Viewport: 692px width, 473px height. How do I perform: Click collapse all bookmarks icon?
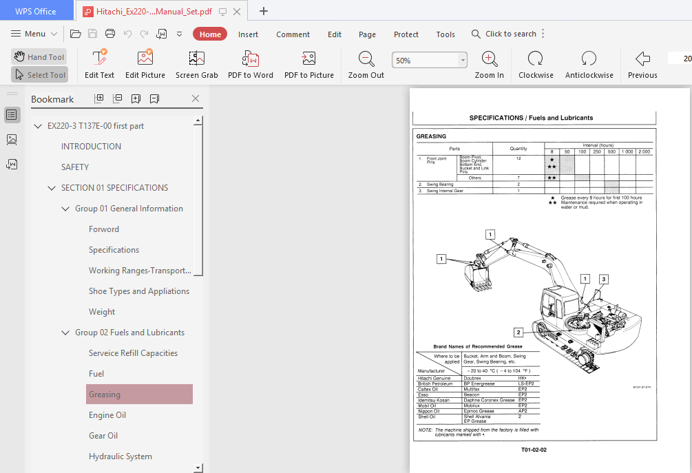click(117, 98)
